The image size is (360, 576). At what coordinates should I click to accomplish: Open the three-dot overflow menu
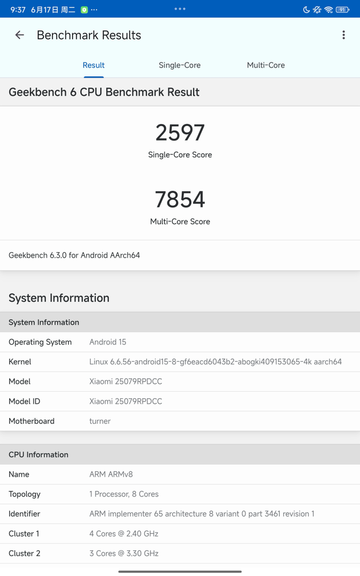pos(343,35)
